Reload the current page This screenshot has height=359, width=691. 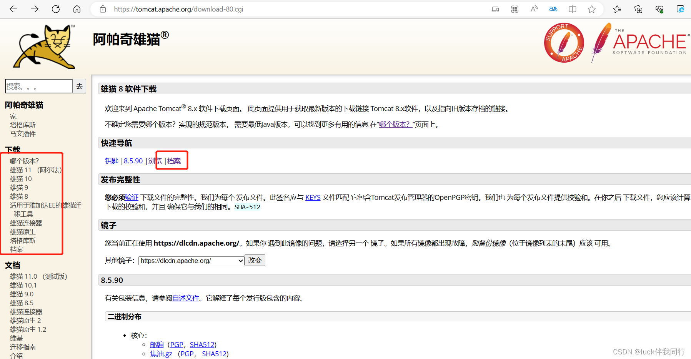point(55,9)
